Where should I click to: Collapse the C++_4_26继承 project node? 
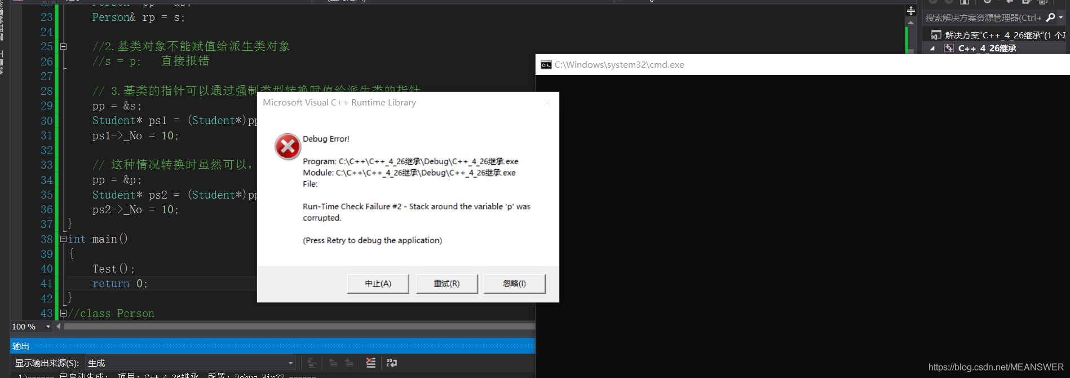click(x=932, y=49)
